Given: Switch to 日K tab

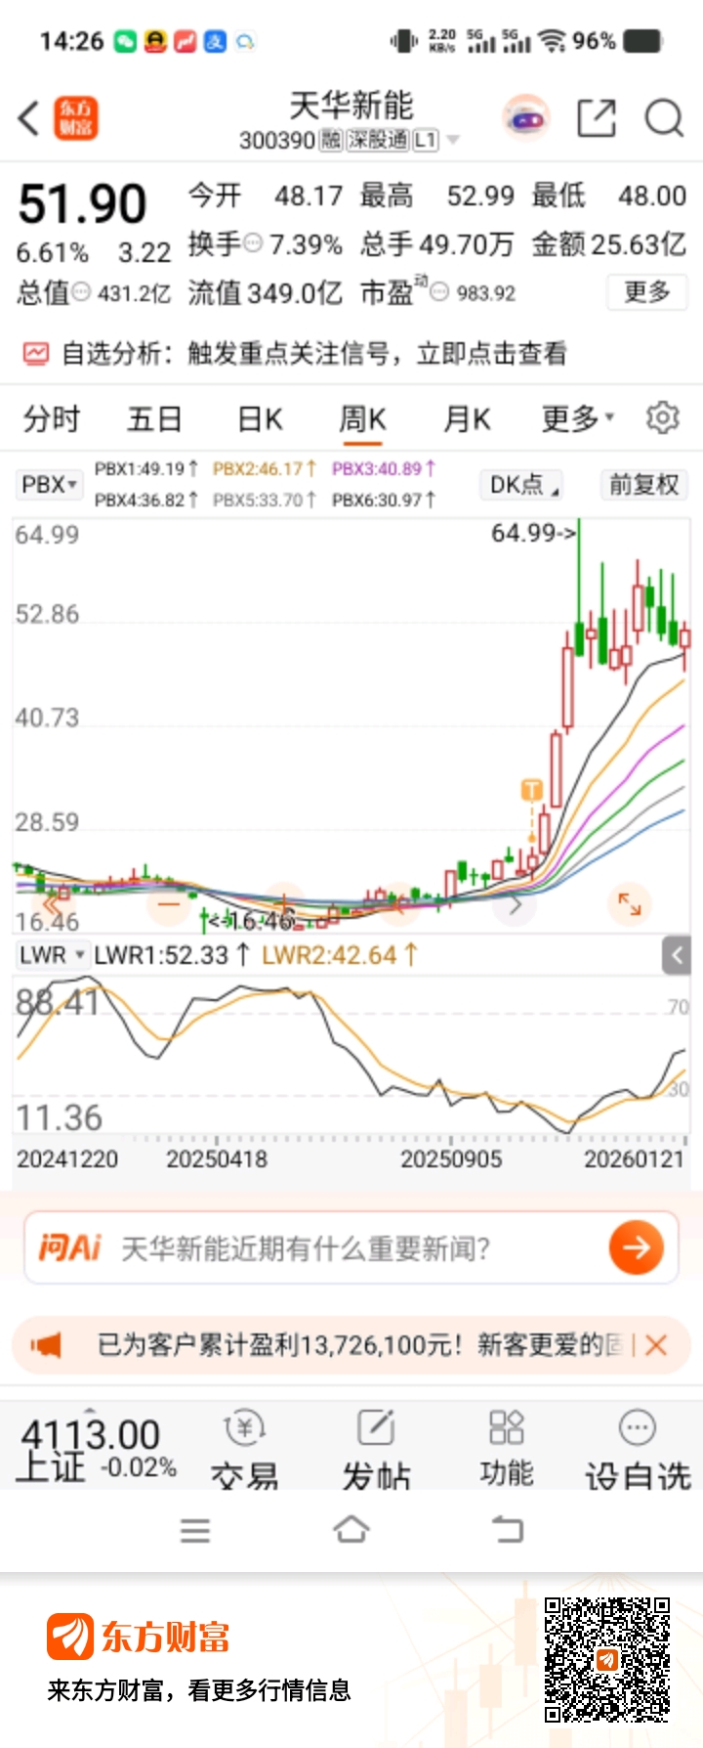Looking at the screenshot, I should [x=260, y=418].
